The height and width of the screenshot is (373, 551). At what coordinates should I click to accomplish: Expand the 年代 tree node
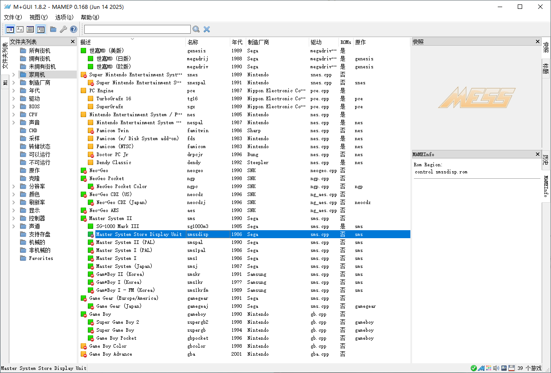point(14,90)
